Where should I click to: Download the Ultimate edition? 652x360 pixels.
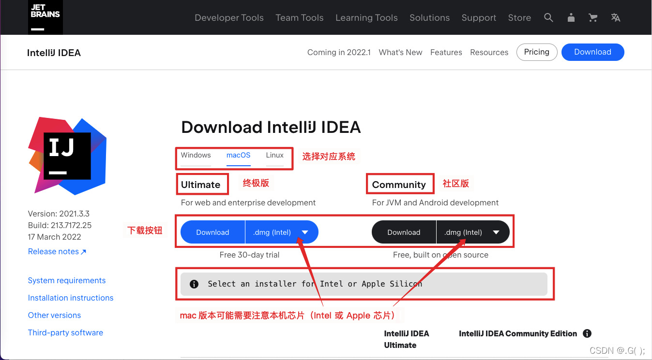click(212, 232)
